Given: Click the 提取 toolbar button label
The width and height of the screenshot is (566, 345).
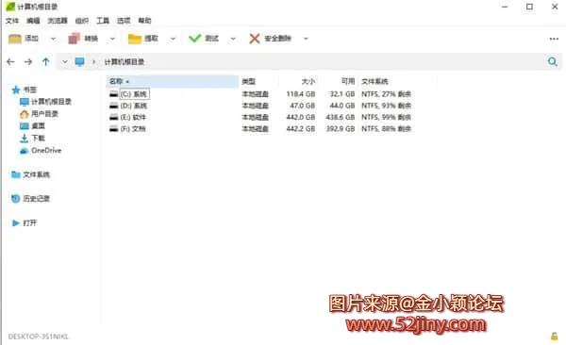Looking at the screenshot, I should point(151,39).
